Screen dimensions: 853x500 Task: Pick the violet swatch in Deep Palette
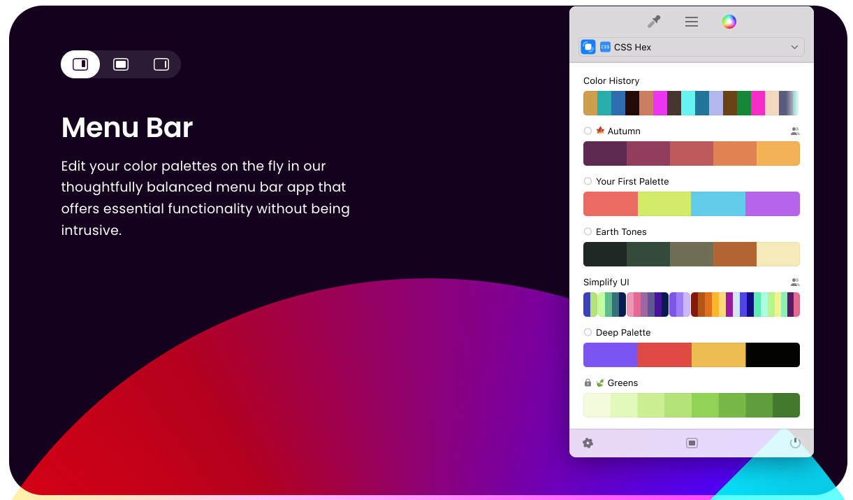point(611,355)
